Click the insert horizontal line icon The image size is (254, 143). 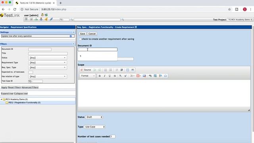coord(155,76)
